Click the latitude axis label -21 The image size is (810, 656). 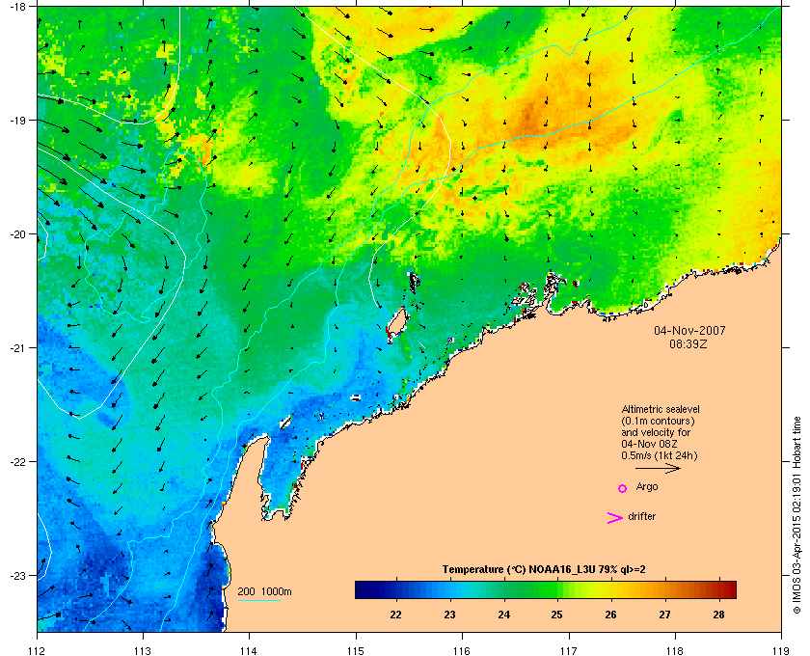coord(18,348)
